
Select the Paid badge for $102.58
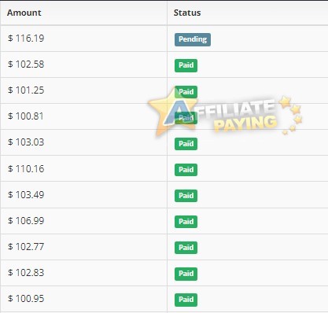tap(186, 65)
